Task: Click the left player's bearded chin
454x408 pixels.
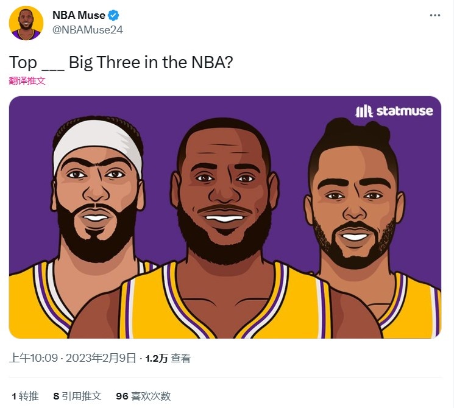Action: pos(96,241)
